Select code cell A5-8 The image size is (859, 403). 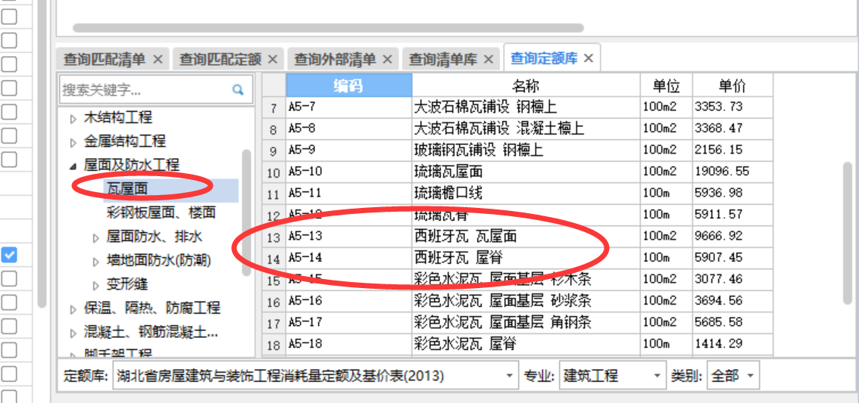(349, 129)
